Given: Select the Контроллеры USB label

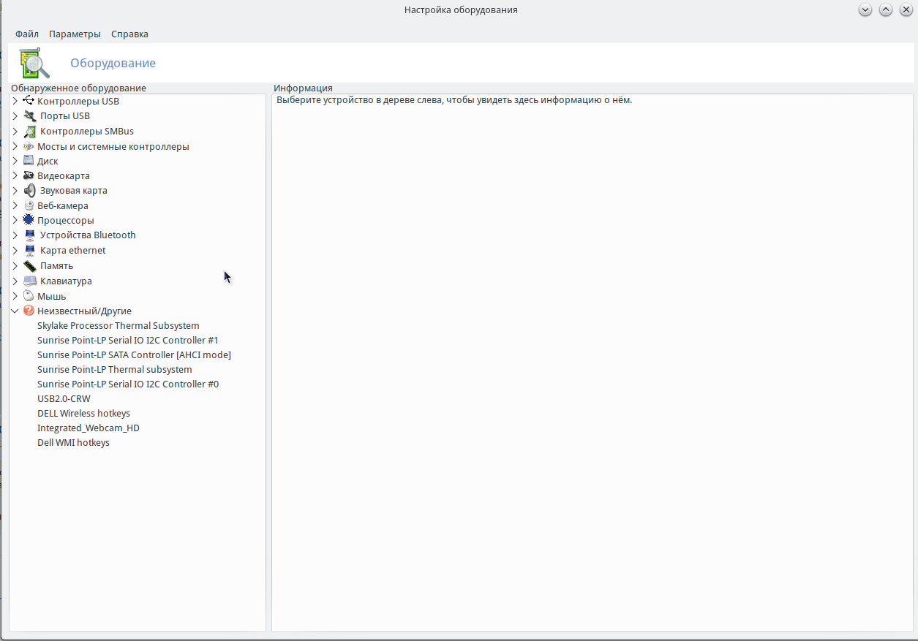Looking at the screenshot, I should pos(78,101).
